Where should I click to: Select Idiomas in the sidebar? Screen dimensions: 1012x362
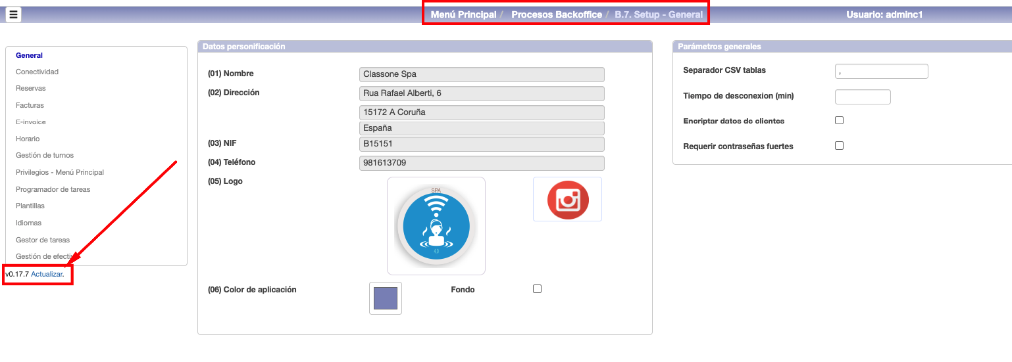[28, 223]
